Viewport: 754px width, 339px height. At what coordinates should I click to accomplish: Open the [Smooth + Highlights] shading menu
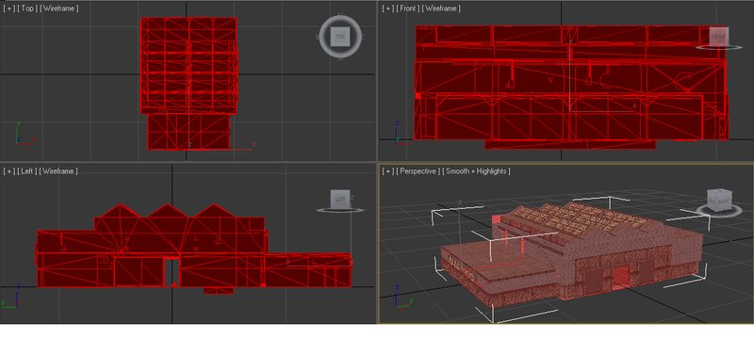point(477,171)
